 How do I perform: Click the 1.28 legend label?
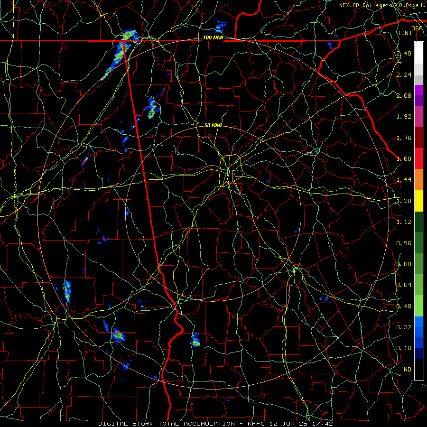click(x=404, y=201)
